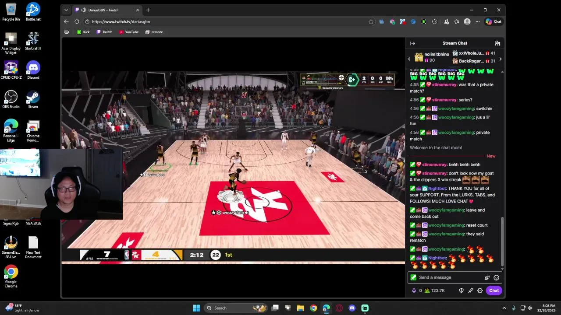
Task: Open the taskbar weather widget
Action: pos(23,308)
